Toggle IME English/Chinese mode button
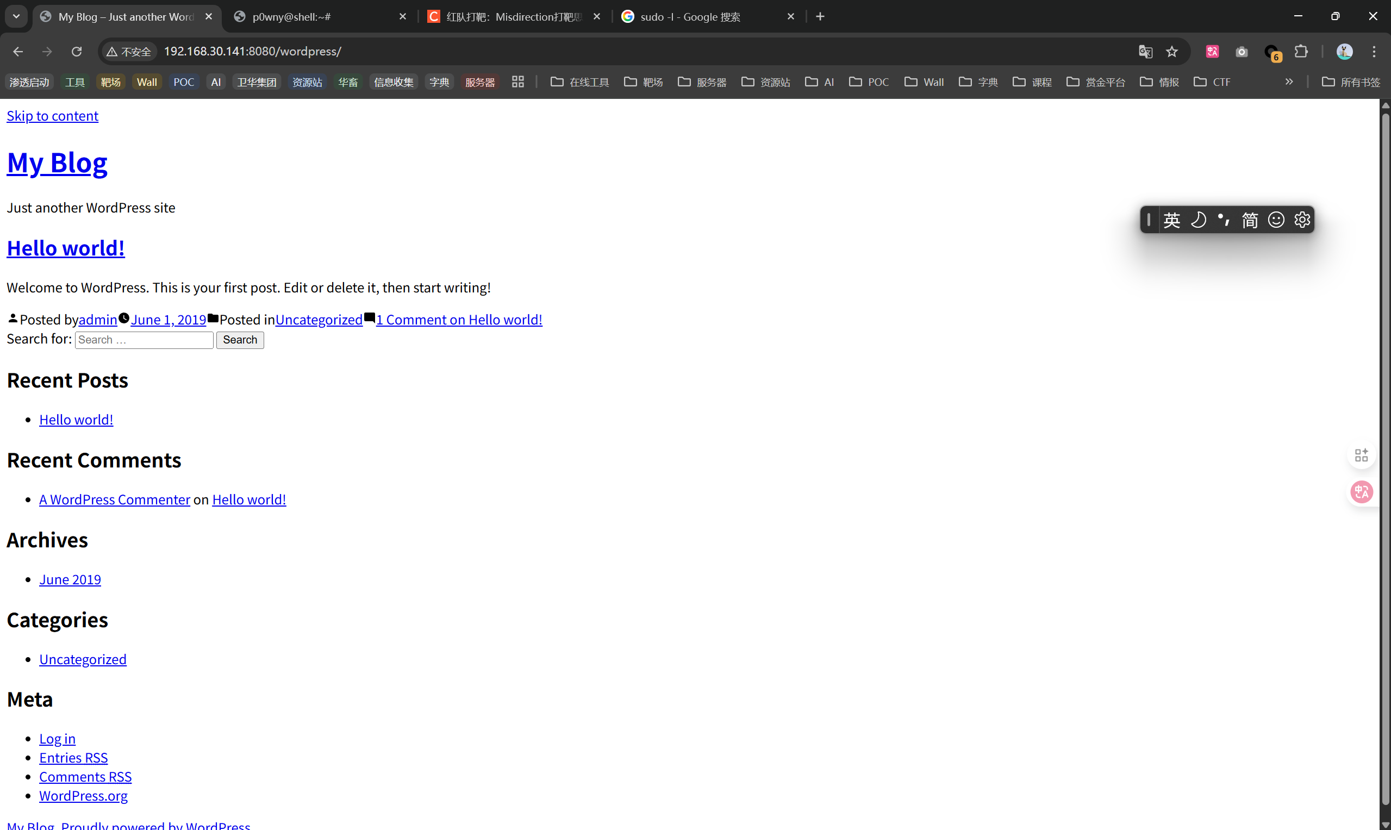1391x830 pixels. point(1172,220)
